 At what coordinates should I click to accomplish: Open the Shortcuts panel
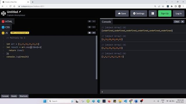click(24, 96)
